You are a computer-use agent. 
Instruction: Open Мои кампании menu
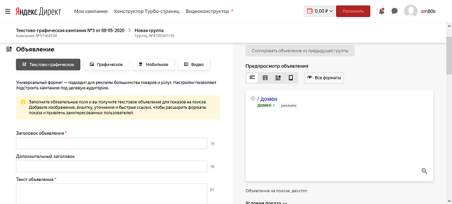point(91,11)
